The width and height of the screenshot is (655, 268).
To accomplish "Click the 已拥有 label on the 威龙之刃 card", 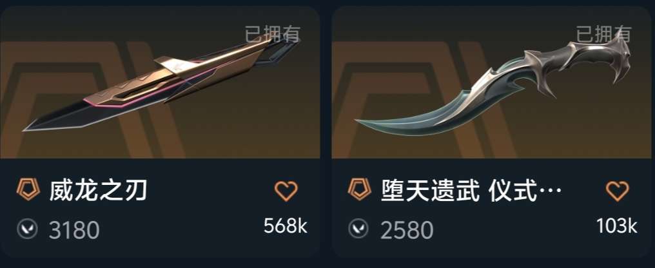I will (272, 34).
